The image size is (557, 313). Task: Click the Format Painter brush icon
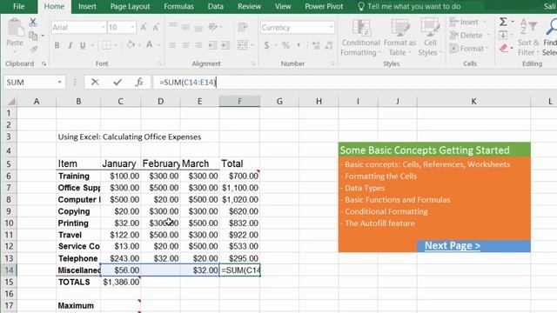click(x=34, y=50)
